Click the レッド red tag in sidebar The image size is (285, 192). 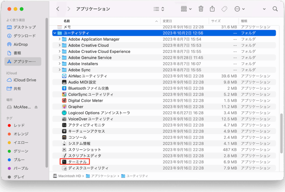pos(19,125)
